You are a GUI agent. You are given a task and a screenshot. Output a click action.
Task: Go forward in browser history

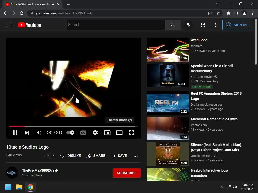tap(14, 13)
